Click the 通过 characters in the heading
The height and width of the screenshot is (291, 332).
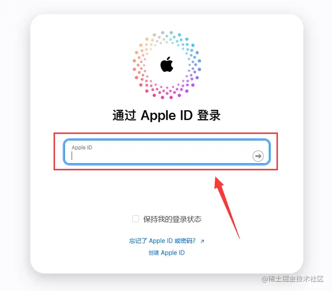(124, 115)
